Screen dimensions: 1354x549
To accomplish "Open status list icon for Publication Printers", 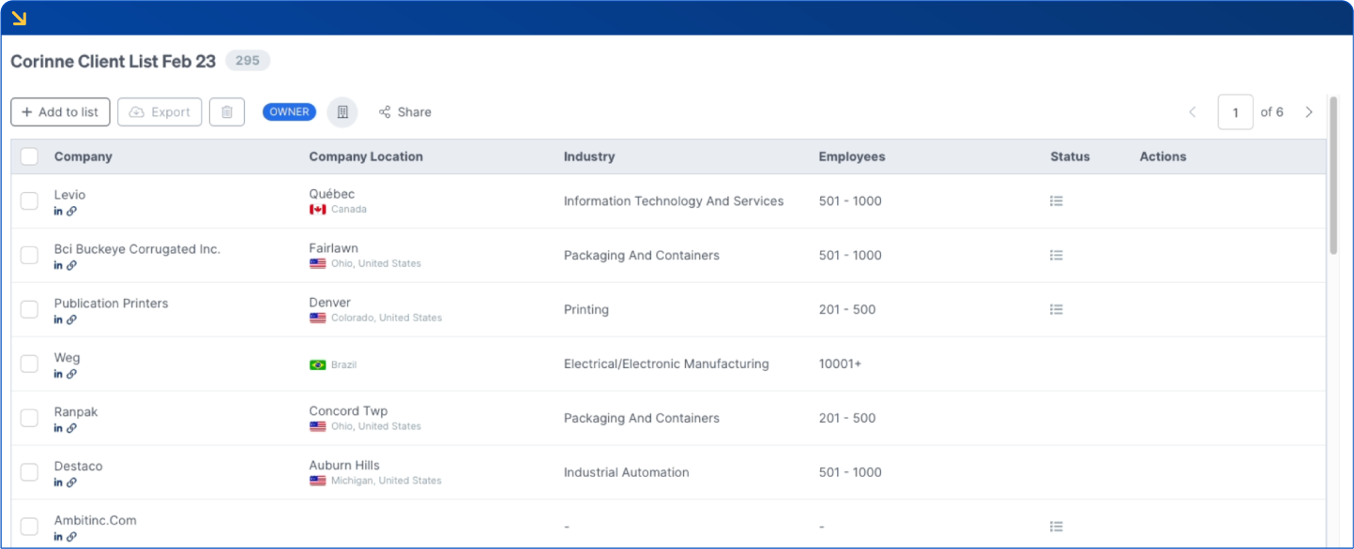I will pyautogui.click(x=1057, y=309).
